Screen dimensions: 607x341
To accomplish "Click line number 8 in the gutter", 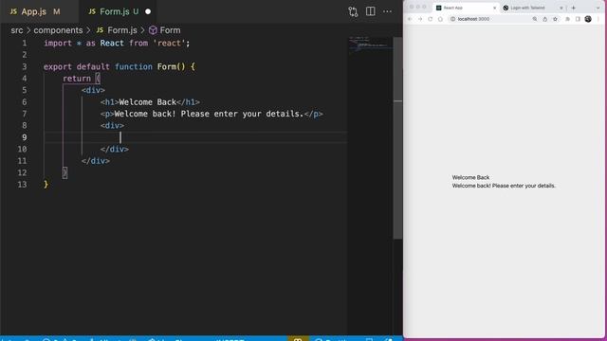I will point(25,126).
